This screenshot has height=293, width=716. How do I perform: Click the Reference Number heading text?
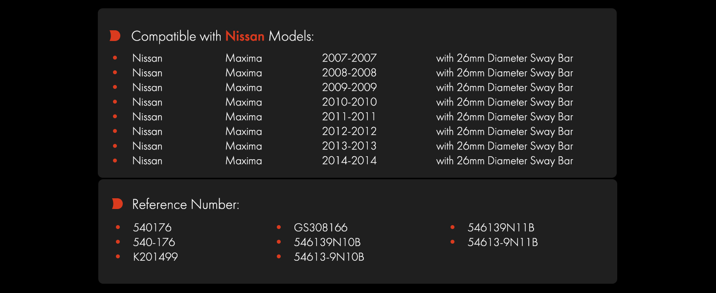point(186,204)
